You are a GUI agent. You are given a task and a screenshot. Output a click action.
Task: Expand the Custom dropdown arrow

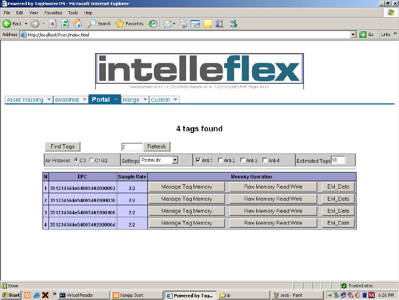point(175,99)
